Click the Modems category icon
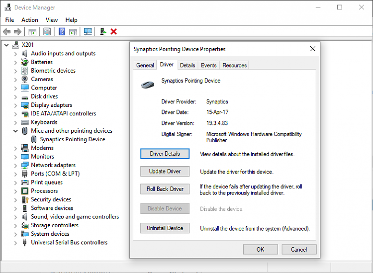Viewport: 373px width, 273px height. tap(24, 148)
